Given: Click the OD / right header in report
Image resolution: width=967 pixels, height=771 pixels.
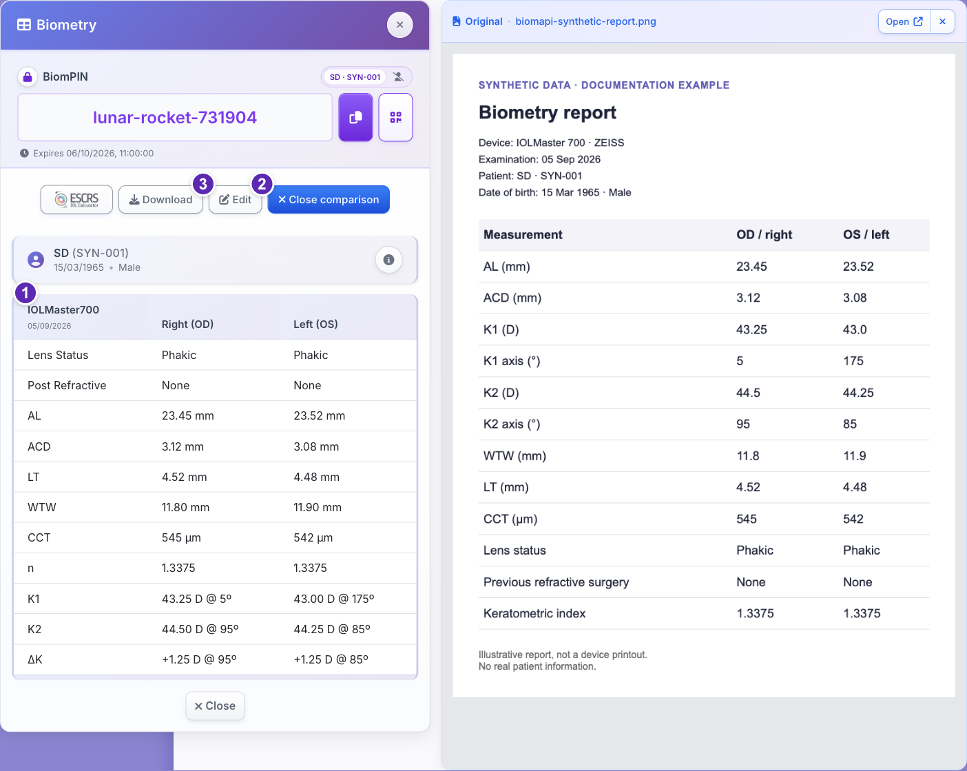Looking at the screenshot, I should tap(765, 234).
